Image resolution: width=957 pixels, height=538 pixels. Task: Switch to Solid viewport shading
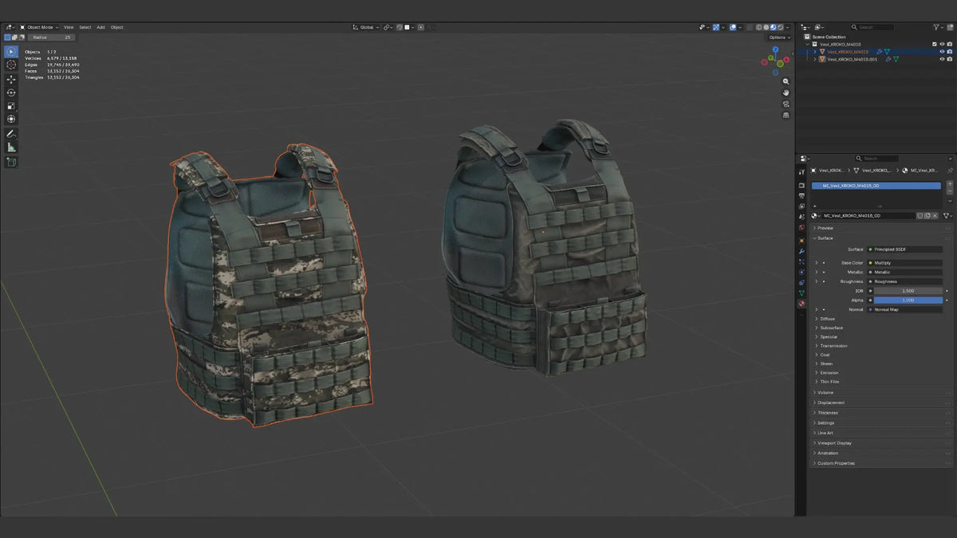(766, 27)
